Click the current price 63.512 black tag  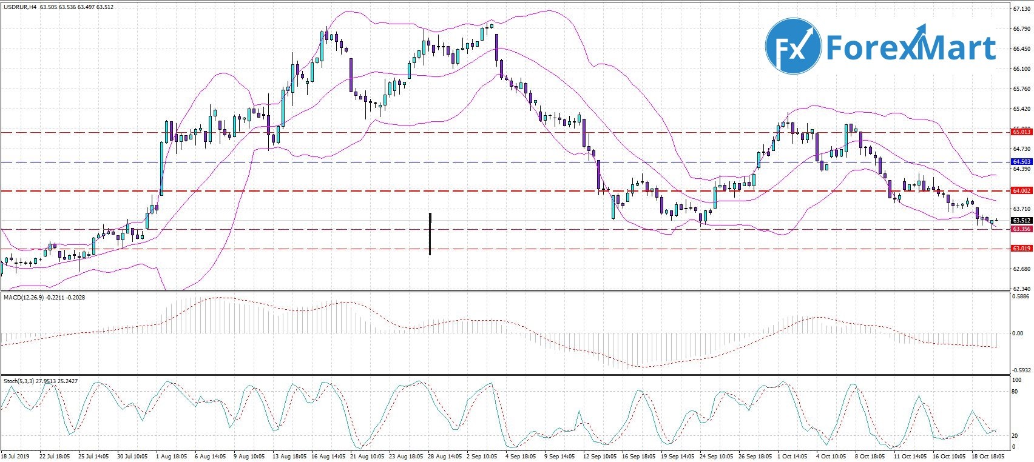click(1021, 221)
